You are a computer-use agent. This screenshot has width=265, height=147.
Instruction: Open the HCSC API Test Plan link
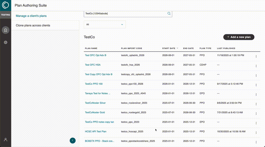95,131
